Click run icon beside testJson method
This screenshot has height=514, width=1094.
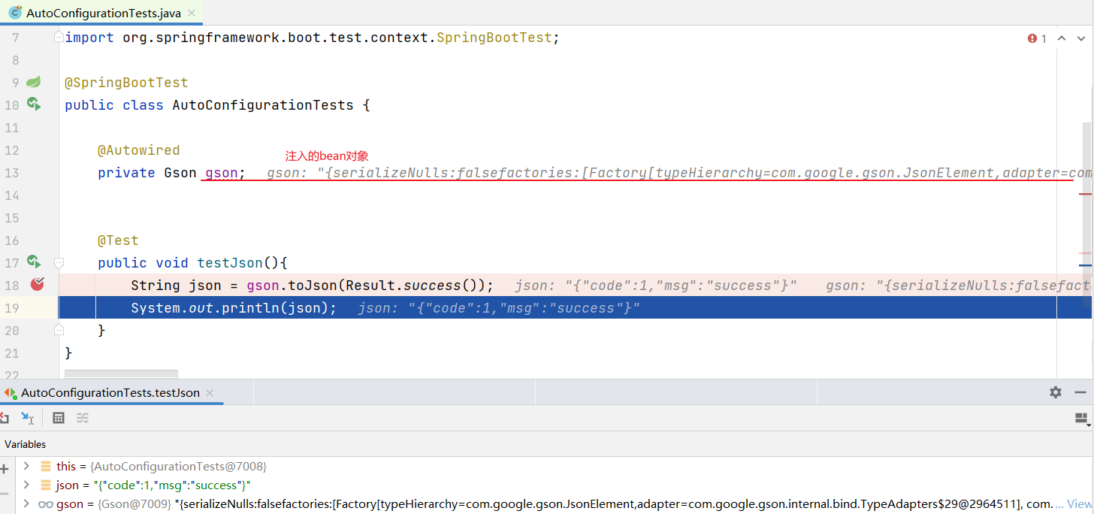point(33,262)
